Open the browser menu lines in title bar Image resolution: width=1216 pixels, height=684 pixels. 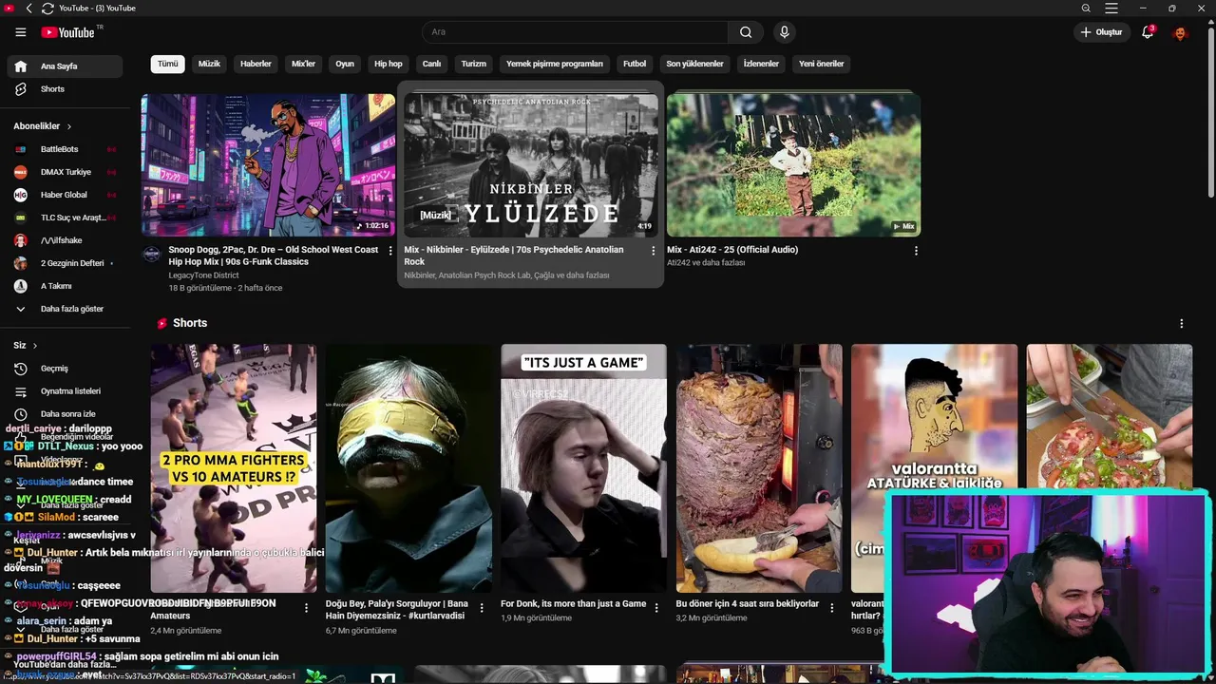pyautogui.click(x=1111, y=9)
